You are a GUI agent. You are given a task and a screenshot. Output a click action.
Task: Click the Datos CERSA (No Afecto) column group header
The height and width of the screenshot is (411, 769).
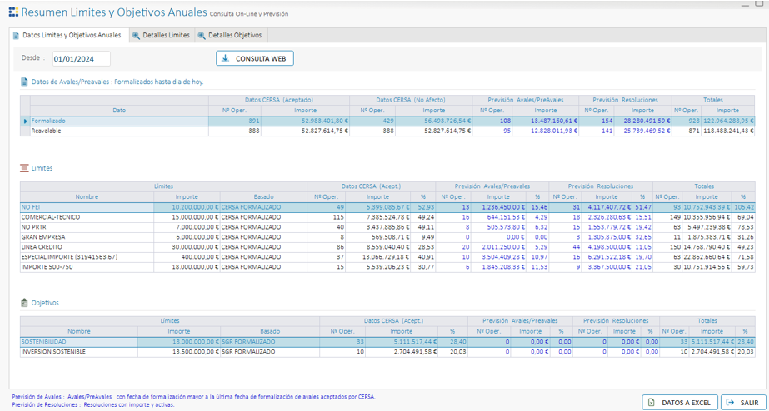pos(411,100)
